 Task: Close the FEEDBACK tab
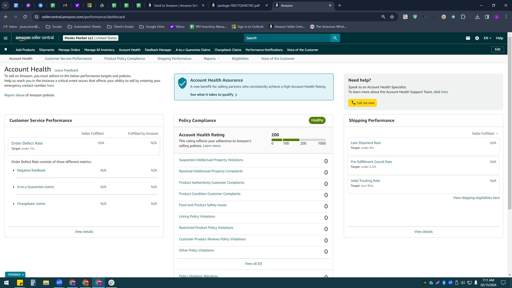coord(23,274)
